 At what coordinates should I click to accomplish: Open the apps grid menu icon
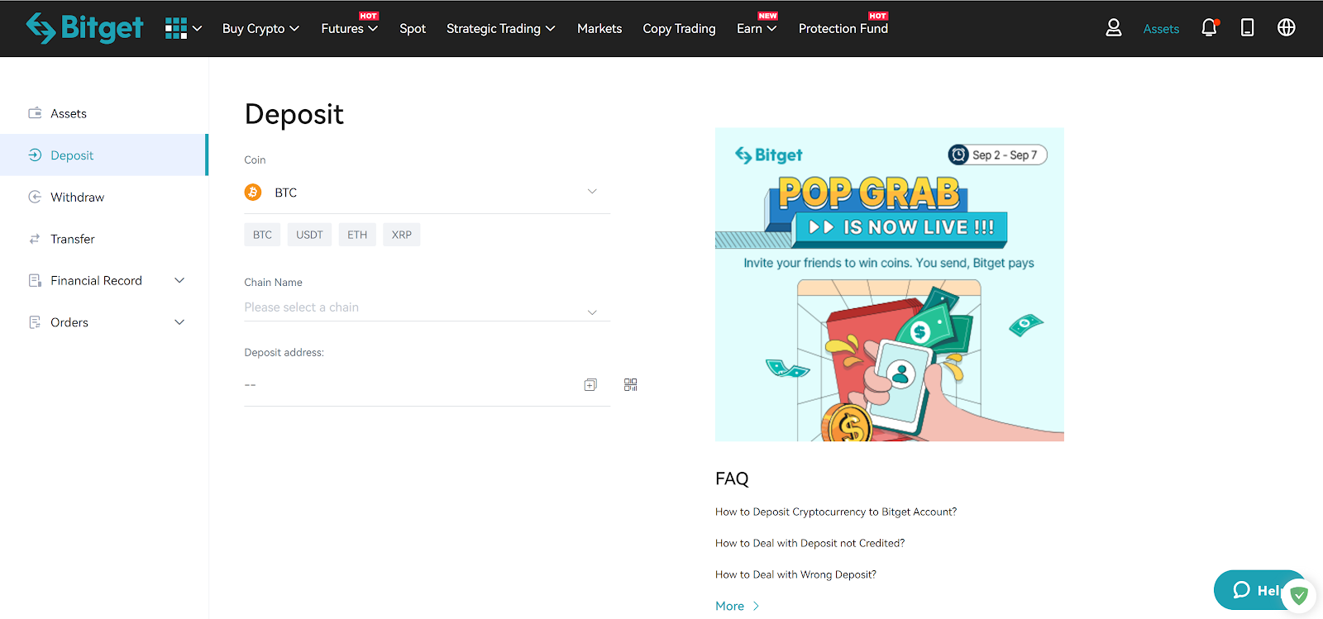[175, 28]
